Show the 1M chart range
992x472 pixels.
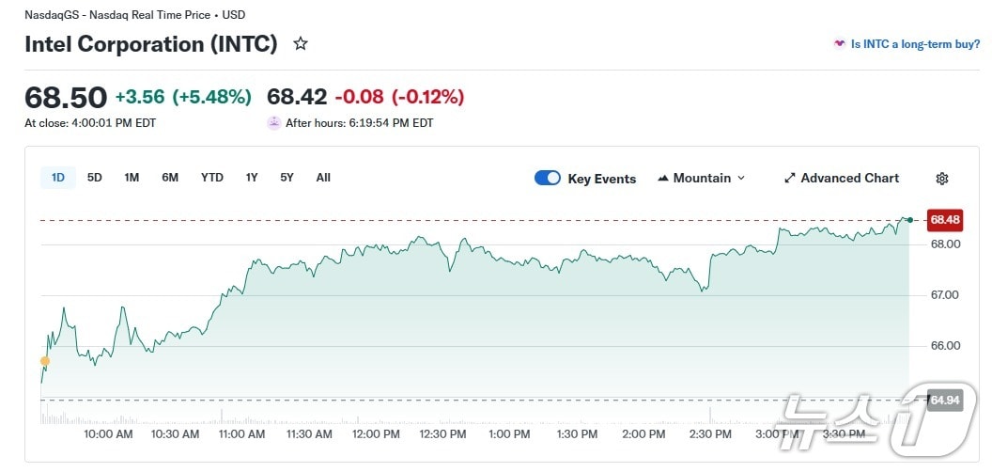[132, 178]
